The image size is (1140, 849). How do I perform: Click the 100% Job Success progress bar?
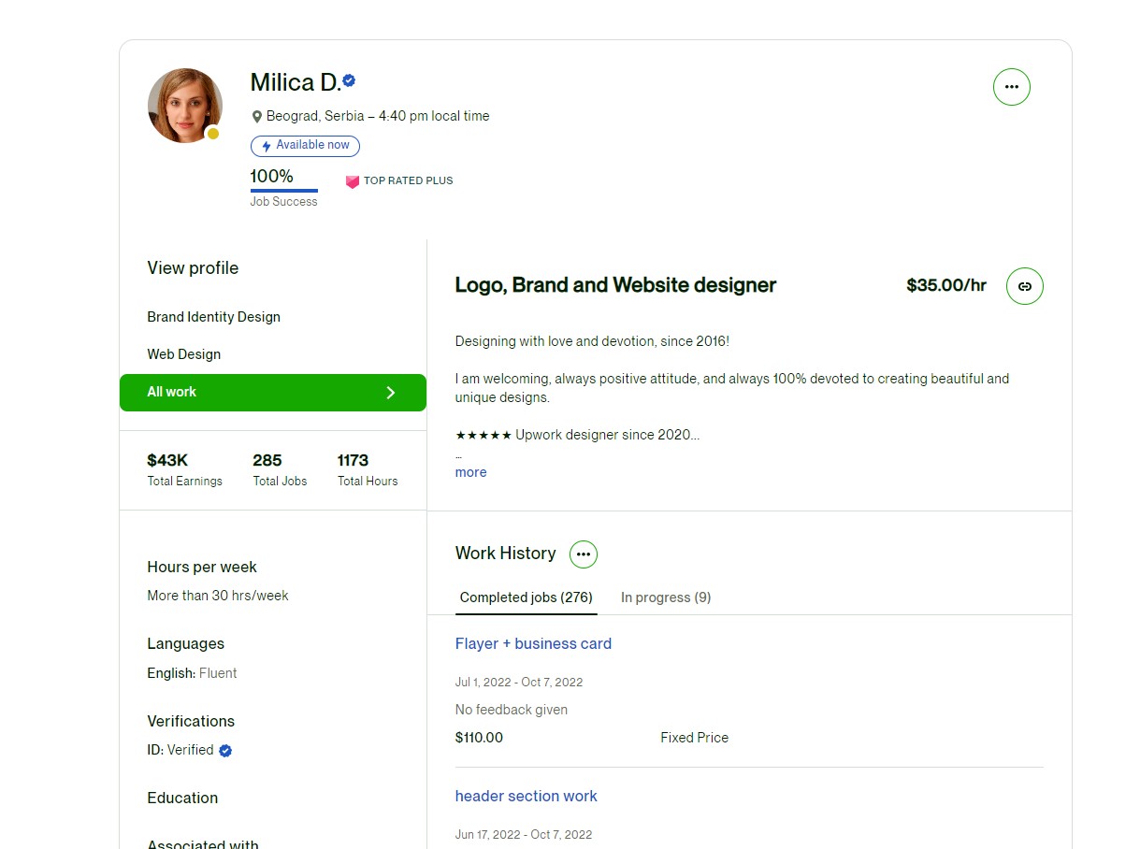pos(283,191)
